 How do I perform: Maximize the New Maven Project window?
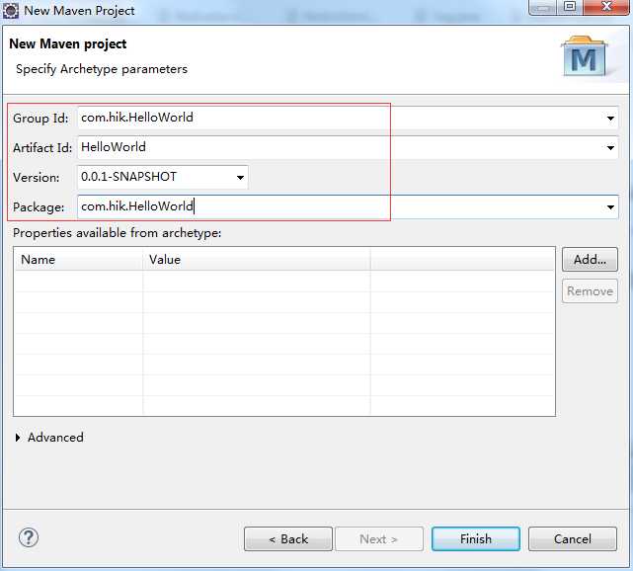coord(570,7)
